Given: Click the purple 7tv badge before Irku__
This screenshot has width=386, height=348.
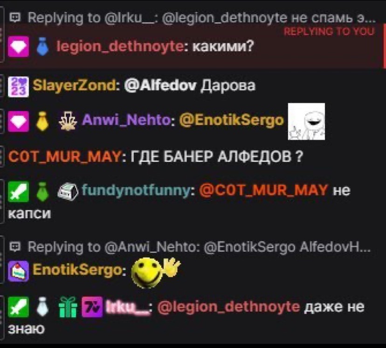Looking at the screenshot, I should coord(92,307).
